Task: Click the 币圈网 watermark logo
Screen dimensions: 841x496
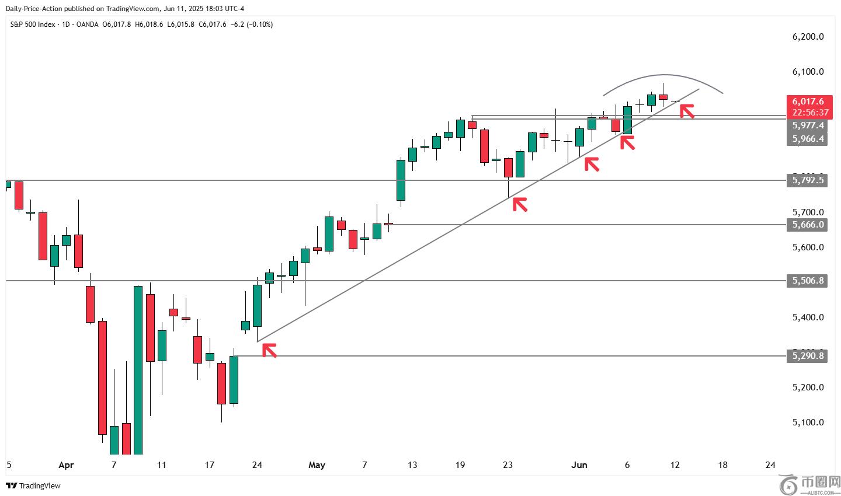Action: pyautogui.click(x=809, y=484)
